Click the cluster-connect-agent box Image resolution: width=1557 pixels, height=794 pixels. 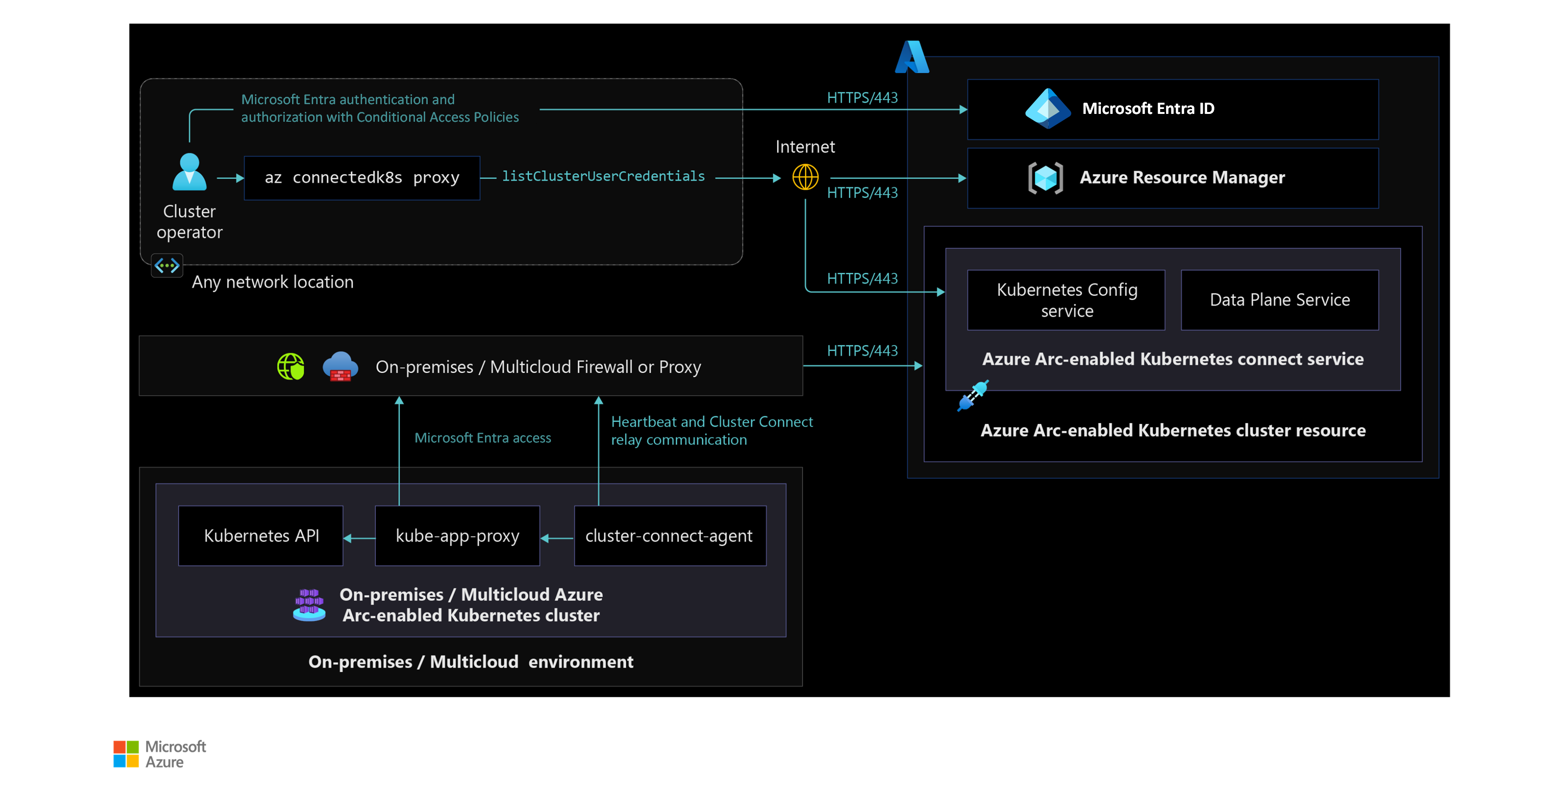(x=670, y=536)
